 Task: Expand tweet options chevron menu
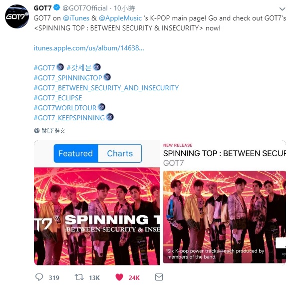pos(282,8)
